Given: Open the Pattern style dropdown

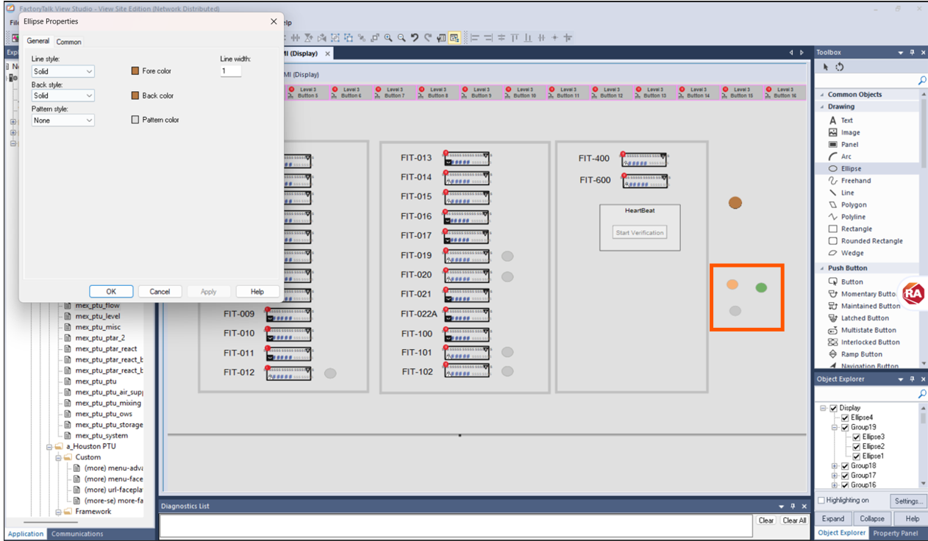Looking at the screenshot, I should tap(63, 120).
